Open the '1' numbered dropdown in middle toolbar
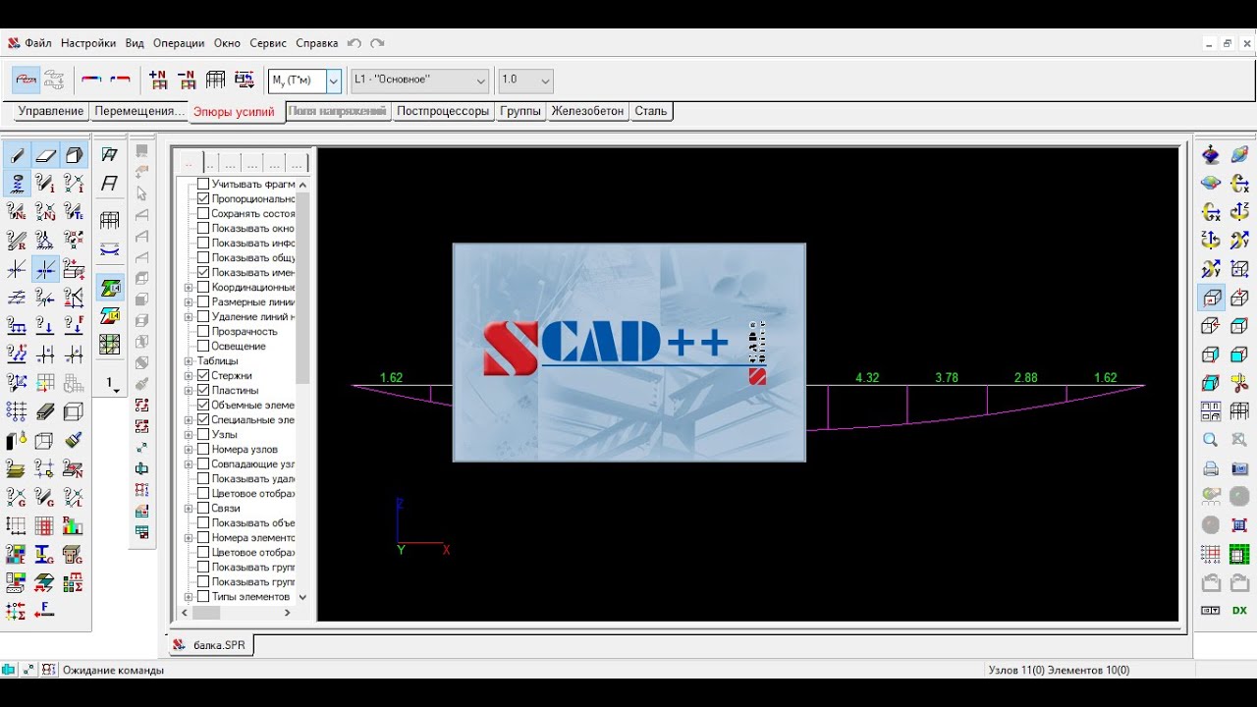 point(111,384)
